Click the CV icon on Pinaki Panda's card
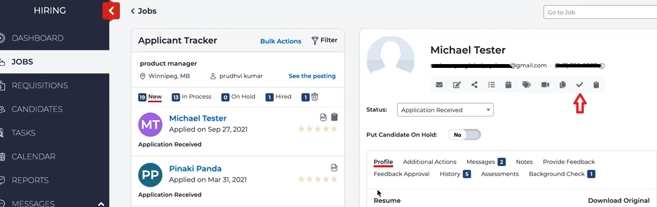The image size is (657, 207). pos(334,168)
